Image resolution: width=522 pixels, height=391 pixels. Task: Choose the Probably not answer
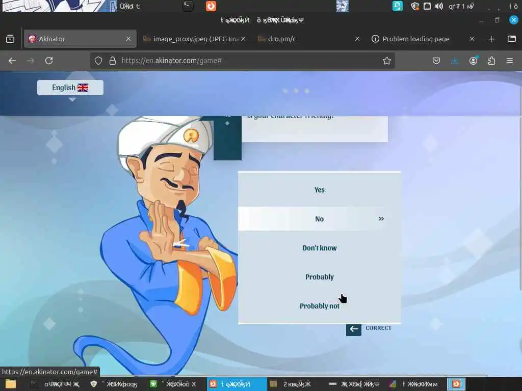(x=319, y=306)
